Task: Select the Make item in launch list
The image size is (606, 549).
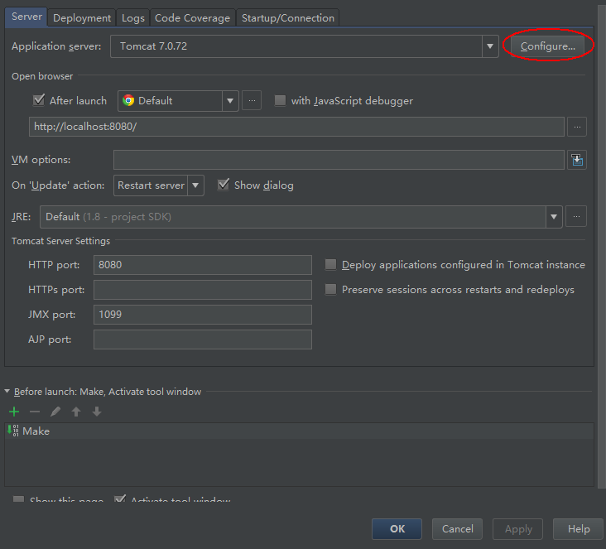Action: (x=36, y=431)
